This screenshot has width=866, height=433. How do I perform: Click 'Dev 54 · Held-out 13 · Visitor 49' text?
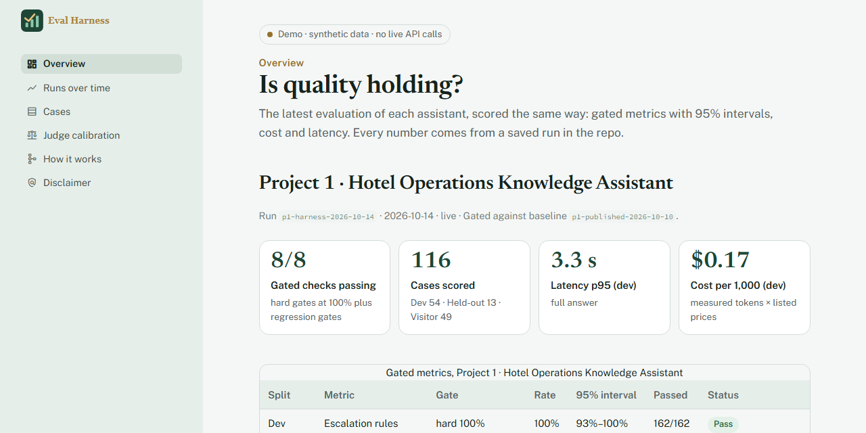[456, 310]
